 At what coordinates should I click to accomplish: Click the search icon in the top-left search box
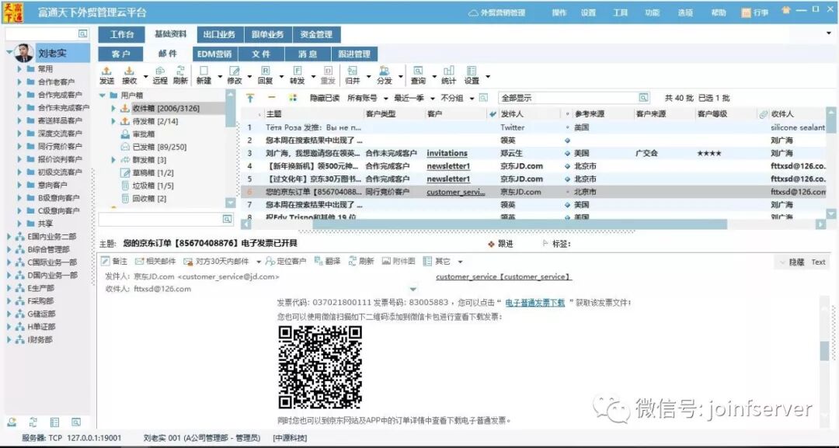(82, 33)
